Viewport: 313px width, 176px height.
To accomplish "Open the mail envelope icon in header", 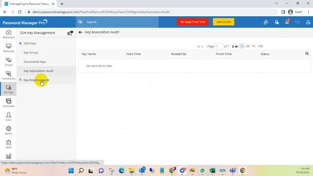I will 297,22.
